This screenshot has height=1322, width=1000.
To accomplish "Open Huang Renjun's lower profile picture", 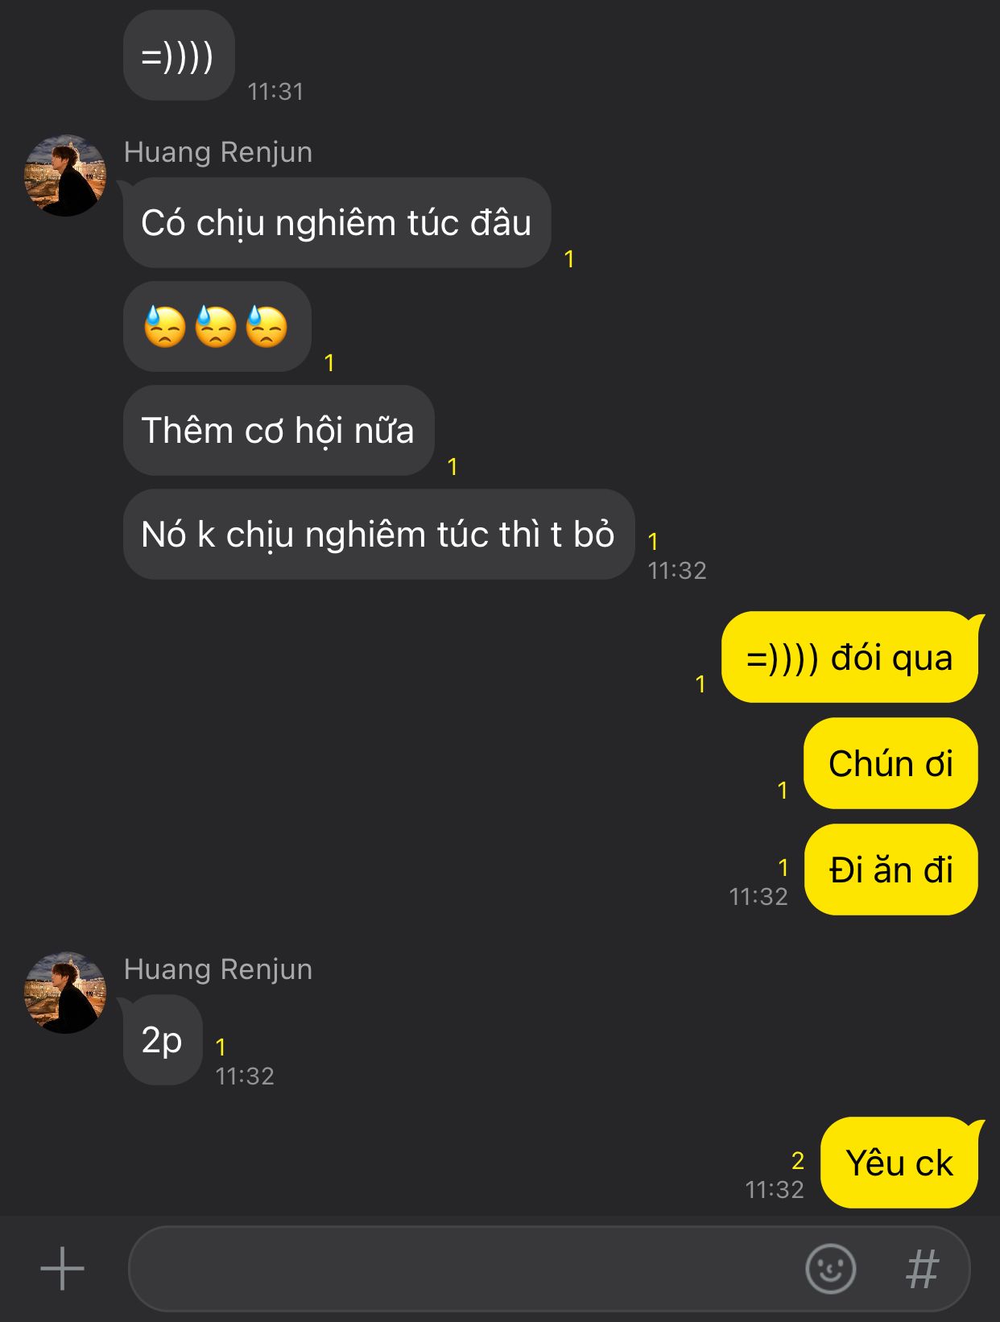I will (x=65, y=993).
